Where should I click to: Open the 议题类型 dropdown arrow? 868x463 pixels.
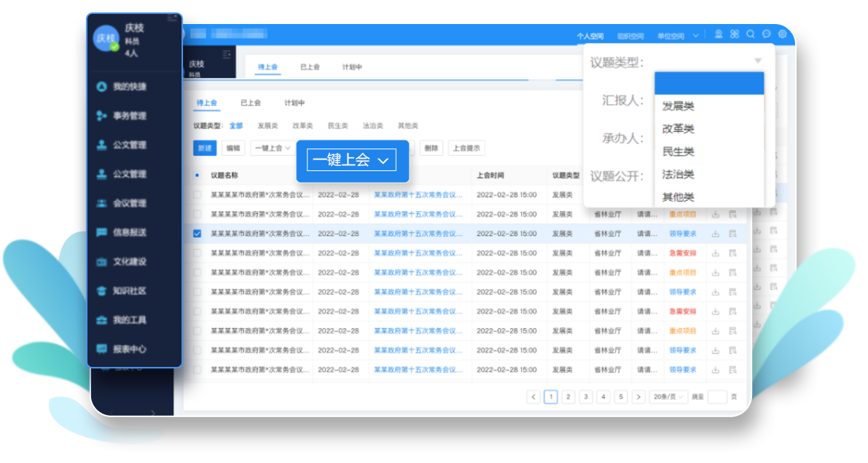[757, 61]
